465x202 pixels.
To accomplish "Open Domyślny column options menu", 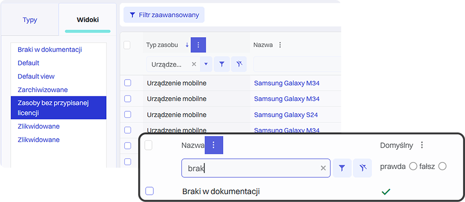I will click(x=422, y=145).
